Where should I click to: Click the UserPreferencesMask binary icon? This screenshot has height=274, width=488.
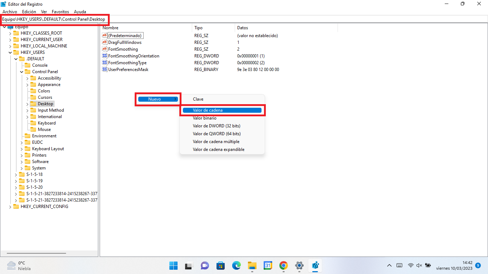pyautogui.click(x=105, y=69)
